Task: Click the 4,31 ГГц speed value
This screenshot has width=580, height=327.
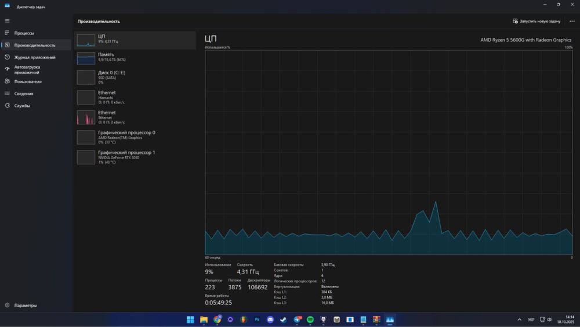Action: click(248, 272)
